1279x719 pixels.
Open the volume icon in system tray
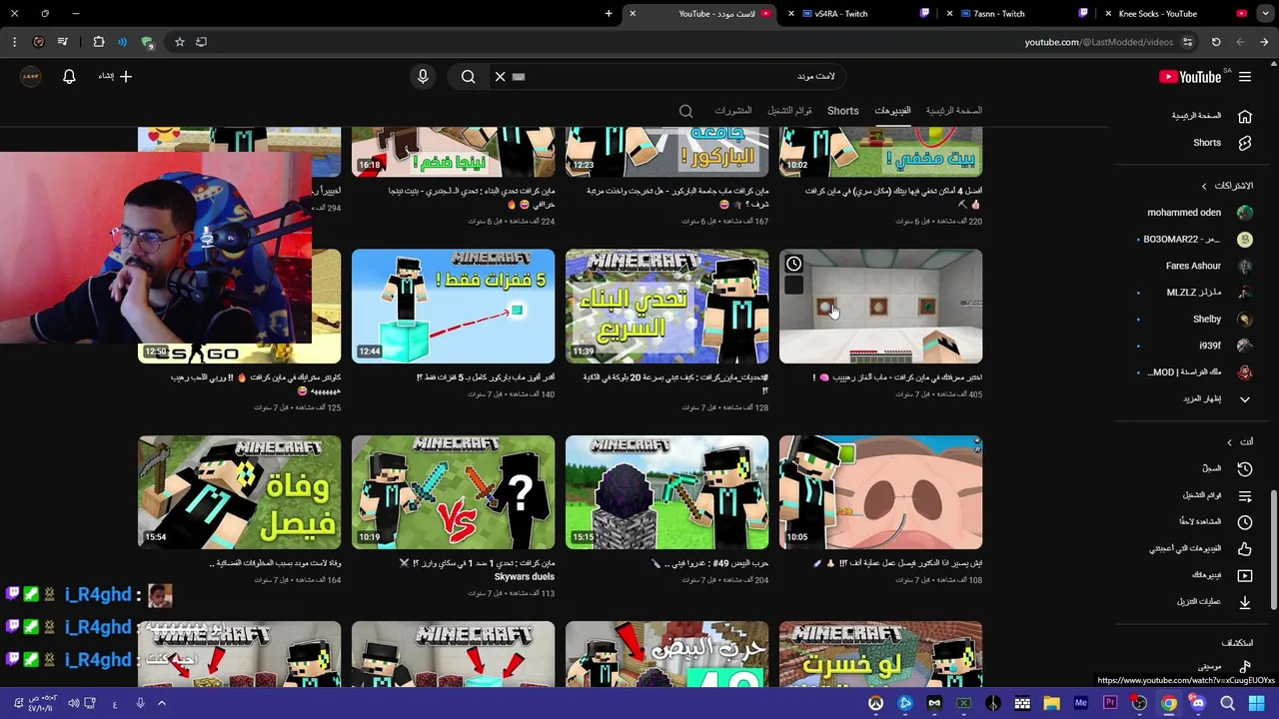pyautogui.click(x=74, y=703)
